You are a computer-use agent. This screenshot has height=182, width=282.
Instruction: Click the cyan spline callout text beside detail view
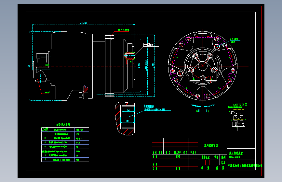(154, 108)
